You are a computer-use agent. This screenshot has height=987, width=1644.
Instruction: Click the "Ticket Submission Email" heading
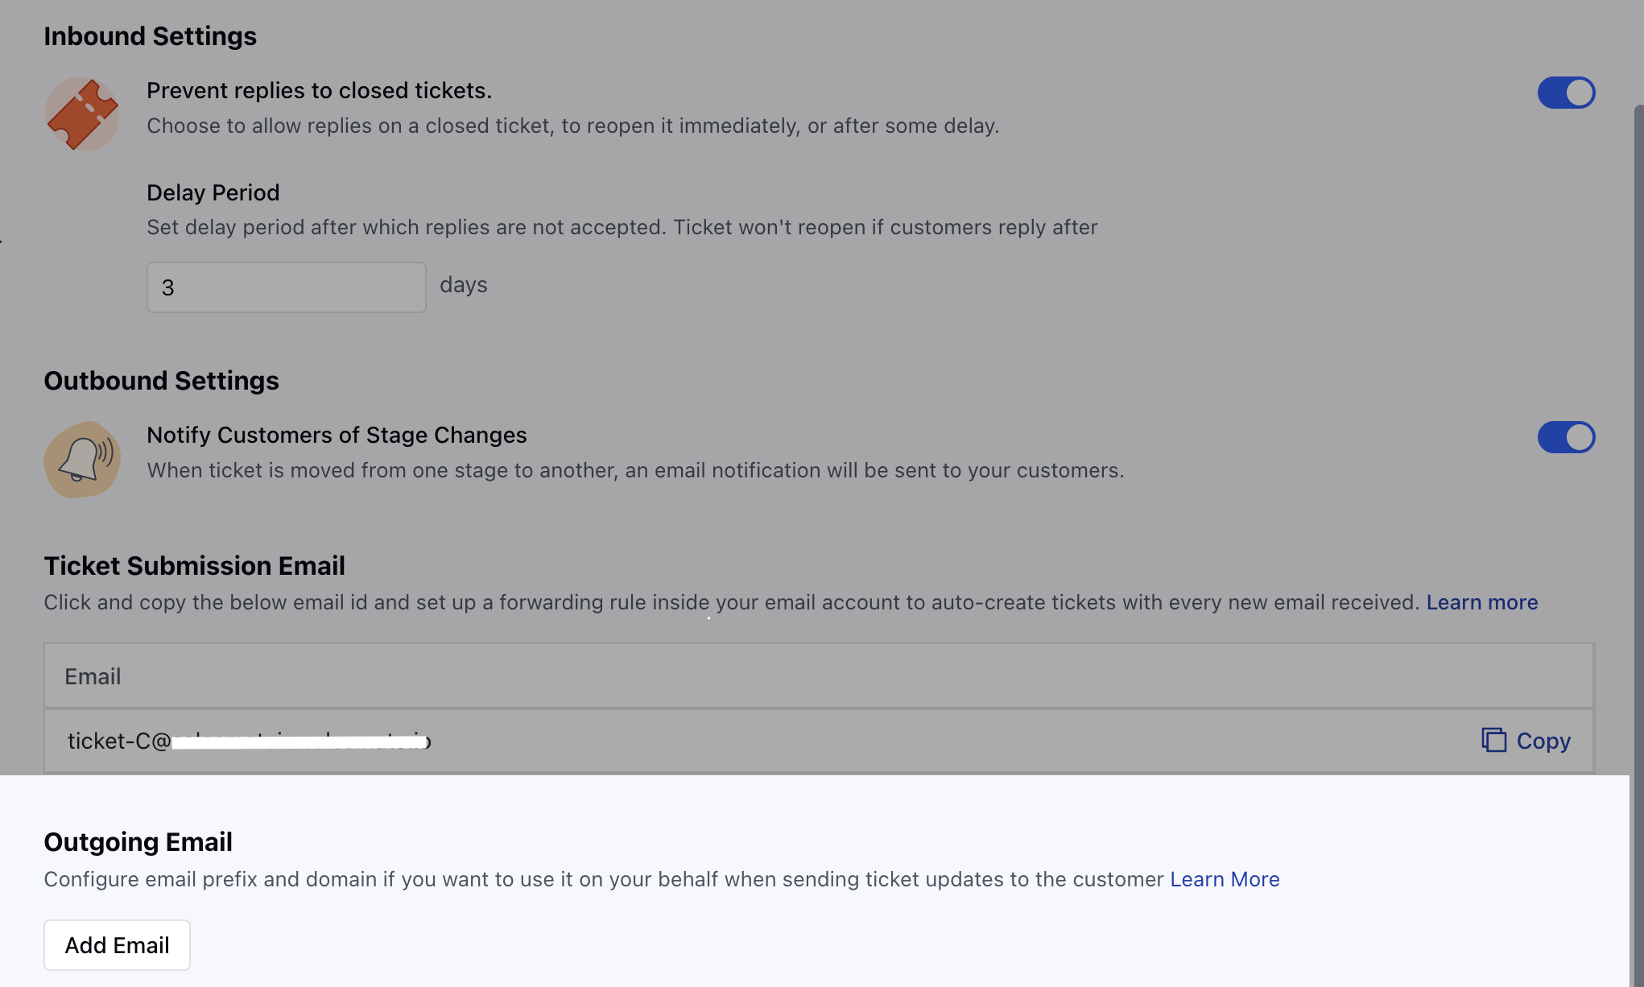click(194, 565)
